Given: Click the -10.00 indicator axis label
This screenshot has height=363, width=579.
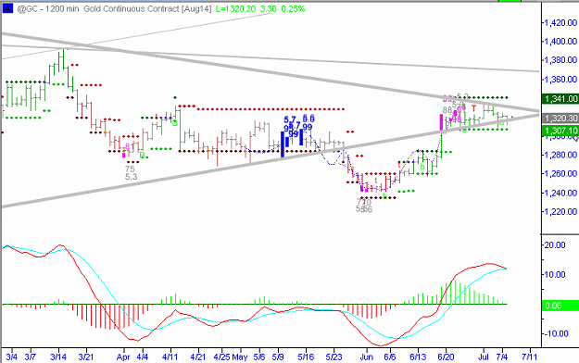Looking at the screenshot, I should tap(556, 333).
